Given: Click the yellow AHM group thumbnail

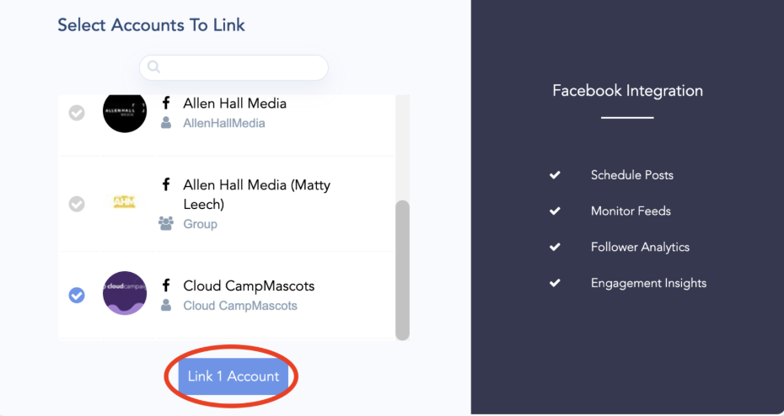Looking at the screenshot, I should pyautogui.click(x=124, y=202).
